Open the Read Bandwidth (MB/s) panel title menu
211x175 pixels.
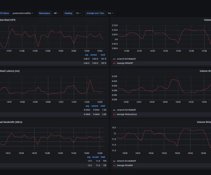tap(11, 122)
